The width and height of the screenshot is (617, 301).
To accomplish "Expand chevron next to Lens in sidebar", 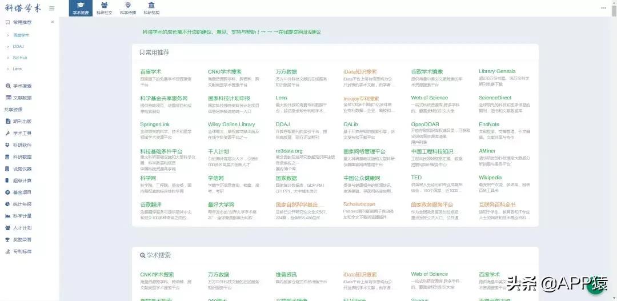I will pyautogui.click(x=8, y=69).
